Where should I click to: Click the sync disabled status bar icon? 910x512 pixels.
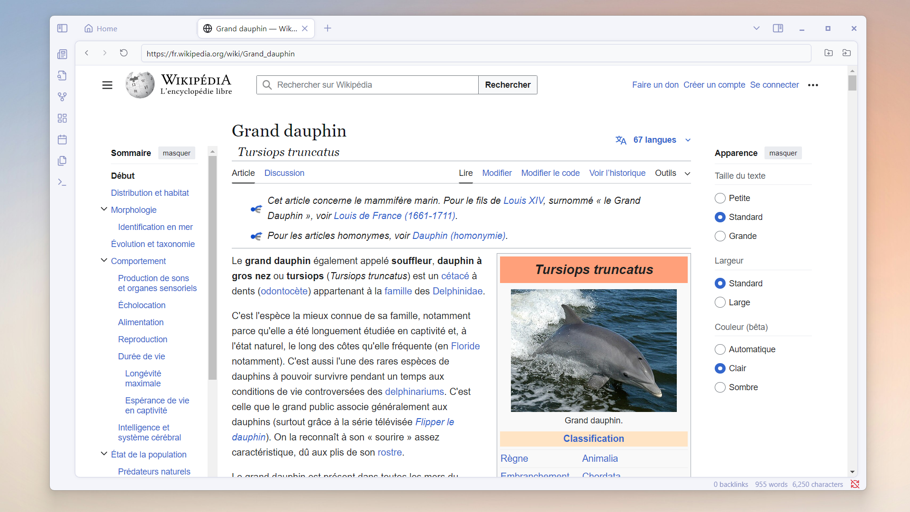855,484
